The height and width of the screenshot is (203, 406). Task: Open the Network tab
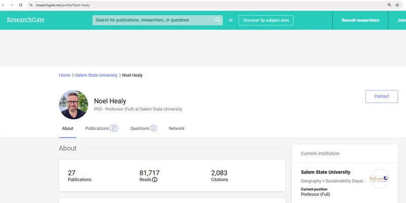pyautogui.click(x=177, y=128)
